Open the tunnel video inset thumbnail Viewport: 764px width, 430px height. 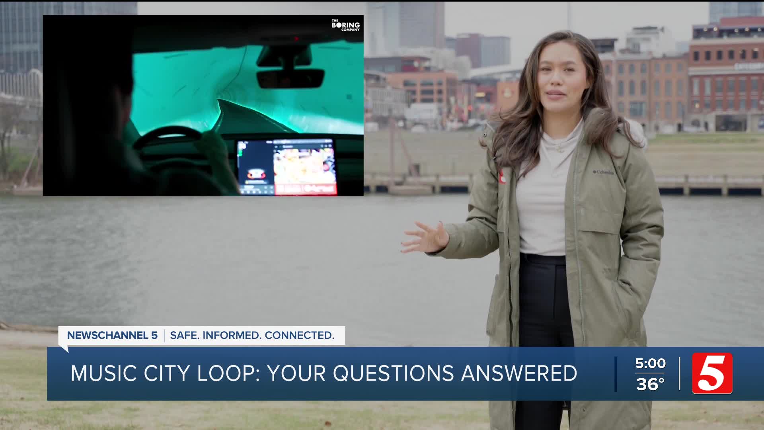[x=203, y=106]
